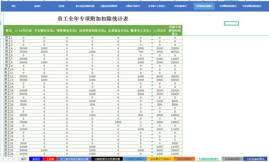Select 700 in the 员工5 row
This screenshot has height=162, width=269.
coord(141,52)
